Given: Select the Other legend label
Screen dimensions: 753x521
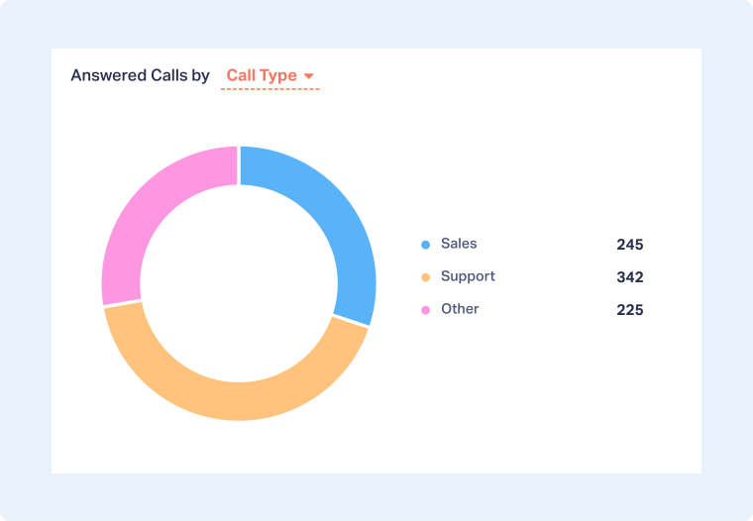Looking at the screenshot, I should click(460, 309).
